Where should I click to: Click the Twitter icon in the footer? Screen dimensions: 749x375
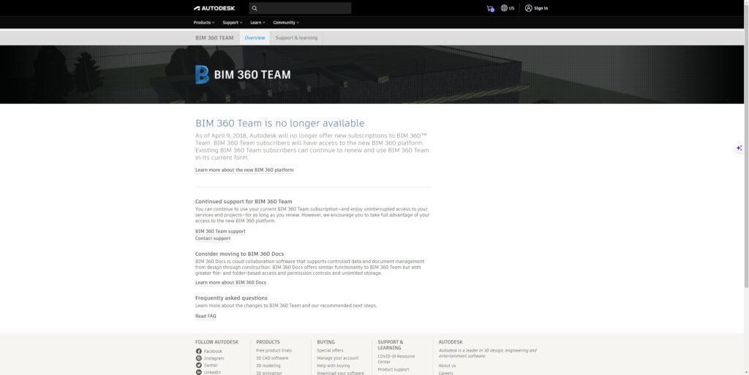click(199, 365)
